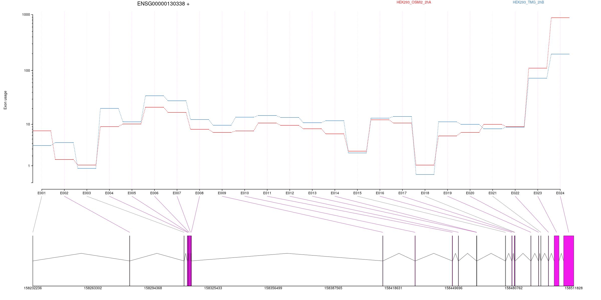Select exon label E006
The image size is (601, 300).
tap(154, 193)
